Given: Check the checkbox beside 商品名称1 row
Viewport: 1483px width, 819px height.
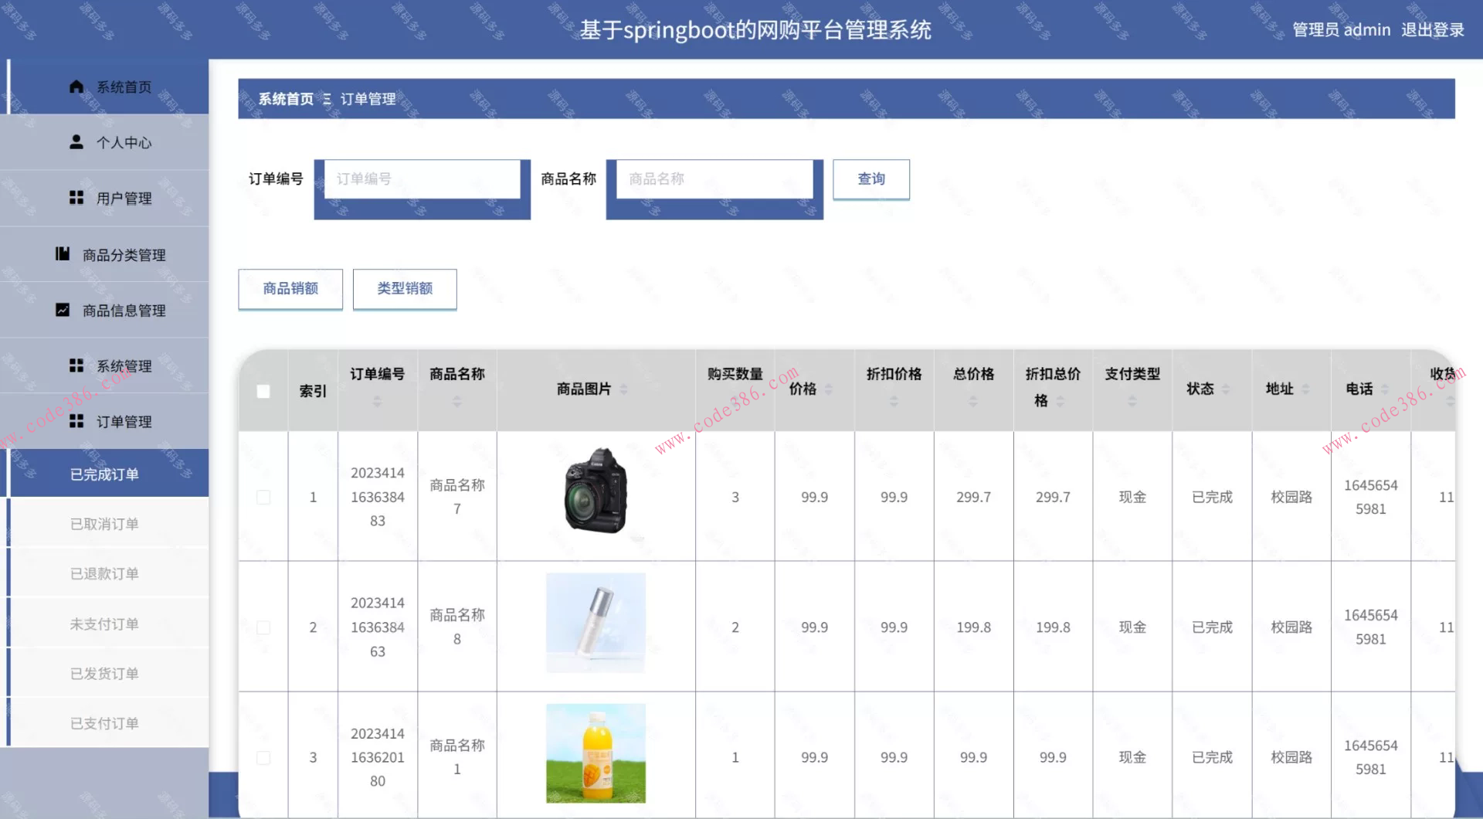Looking at the screenshot, I should (263, 757).
